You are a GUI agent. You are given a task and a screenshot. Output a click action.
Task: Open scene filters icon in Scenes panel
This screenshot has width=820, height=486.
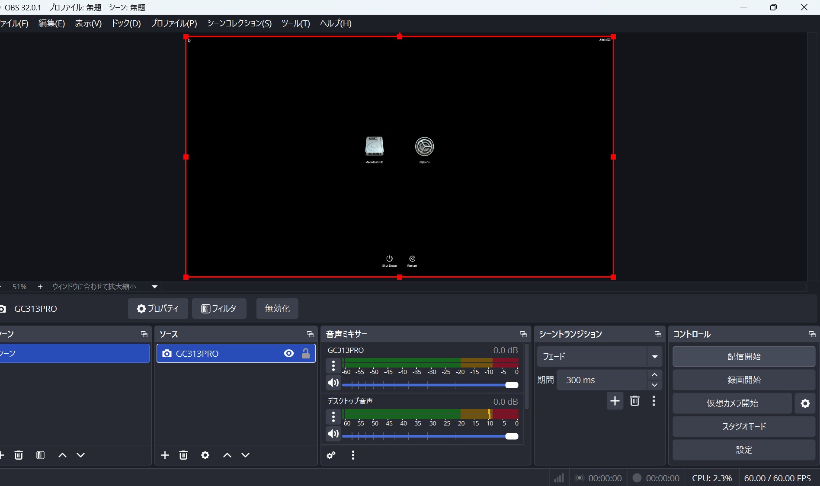click(x=41, y=455)
